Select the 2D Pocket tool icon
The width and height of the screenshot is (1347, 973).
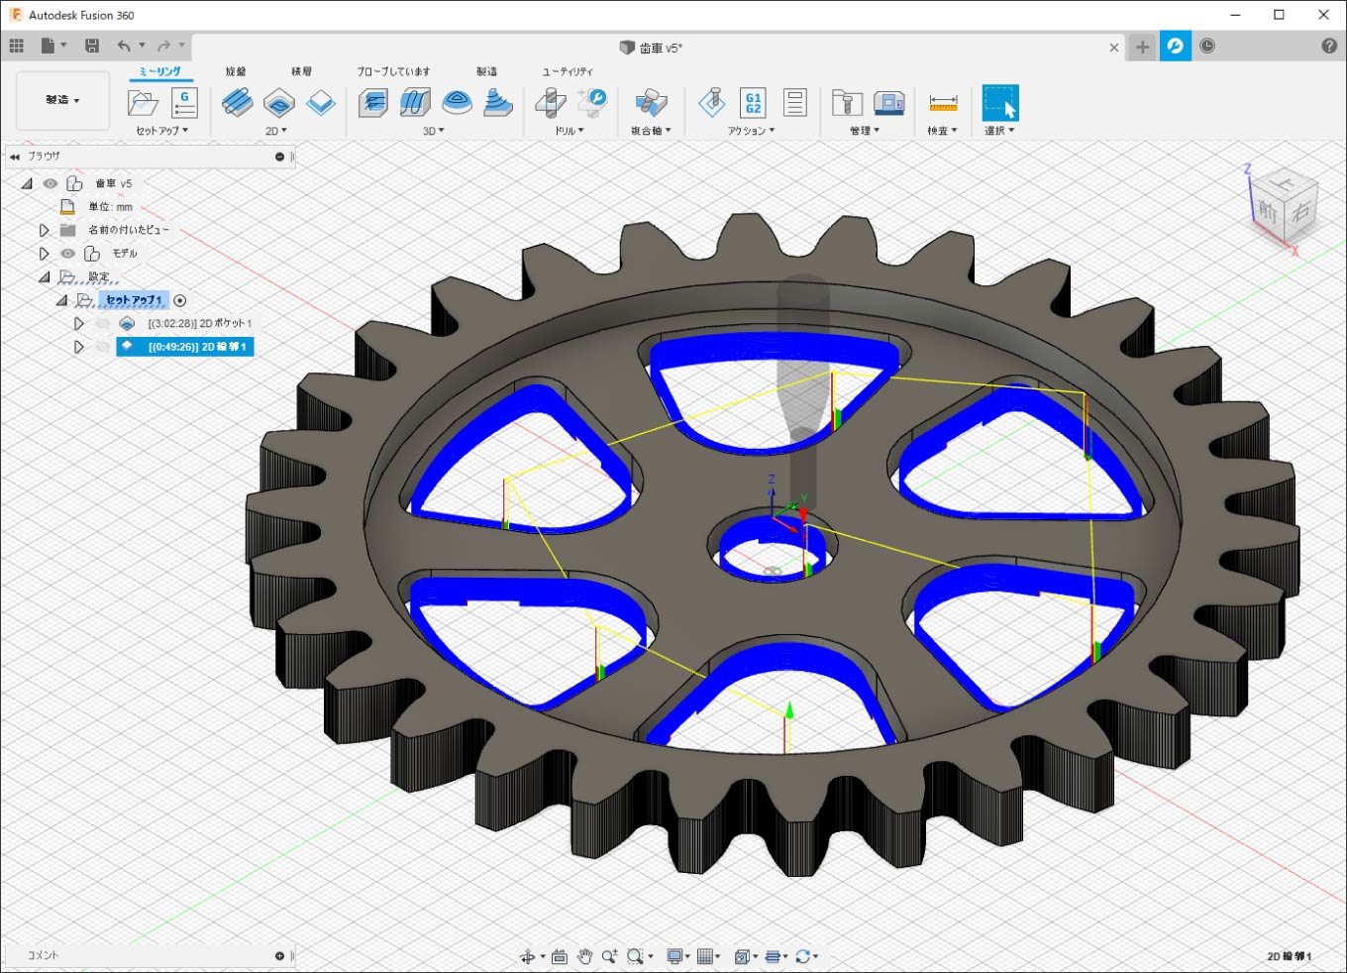click(279, 102)
